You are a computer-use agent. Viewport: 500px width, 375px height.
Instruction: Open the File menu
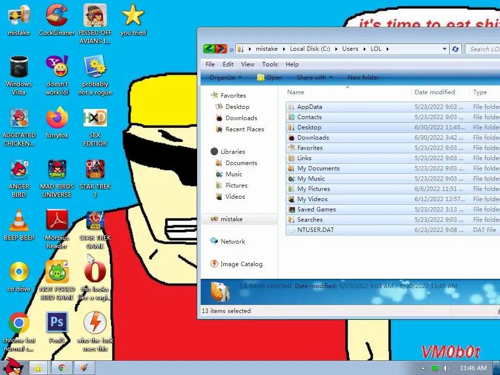click(210, 64)
